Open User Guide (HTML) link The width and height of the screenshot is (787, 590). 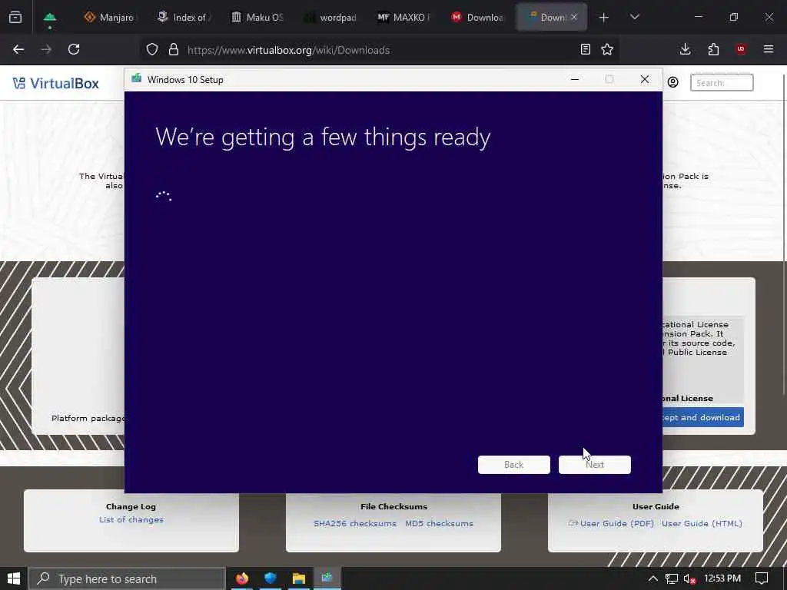coord(702,523)
